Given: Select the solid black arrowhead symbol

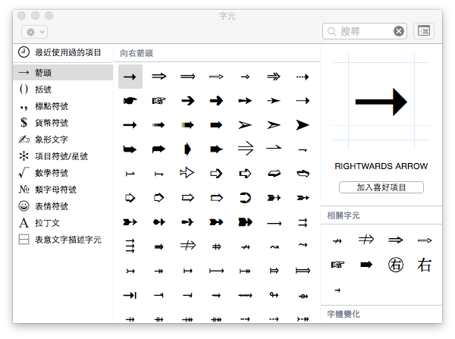Looking at the screenshot, I should [303, 125].
